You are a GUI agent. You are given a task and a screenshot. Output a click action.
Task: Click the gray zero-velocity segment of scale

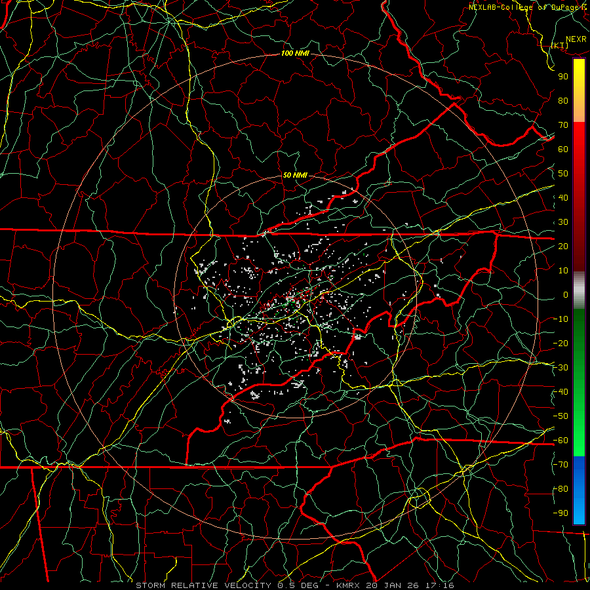tap(579, 290)
